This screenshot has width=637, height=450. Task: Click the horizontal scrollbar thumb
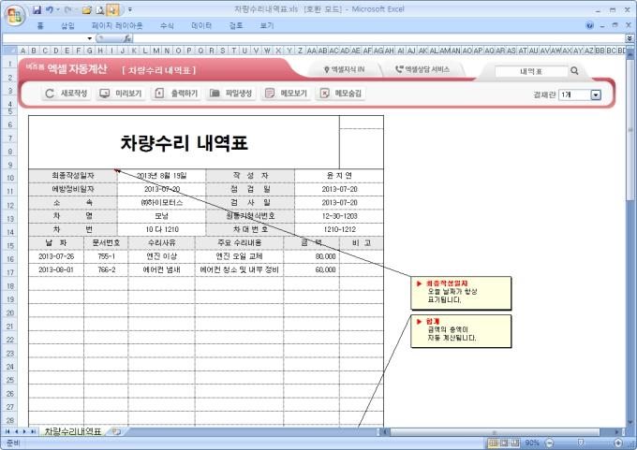tap(495, 432)
